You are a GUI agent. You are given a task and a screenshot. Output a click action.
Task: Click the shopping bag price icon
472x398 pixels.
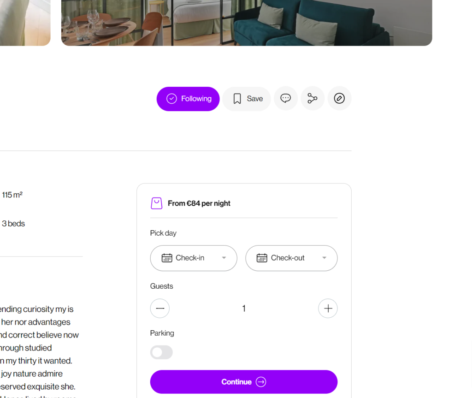point(157,203)
